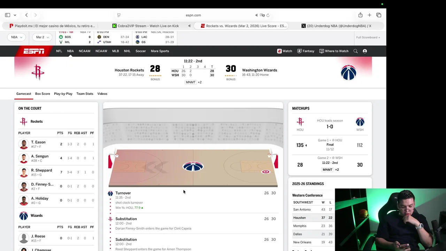Open the Safari share icon
This screenshot has width=446, height=251.
pyautogui.click(x=360, y=15)
